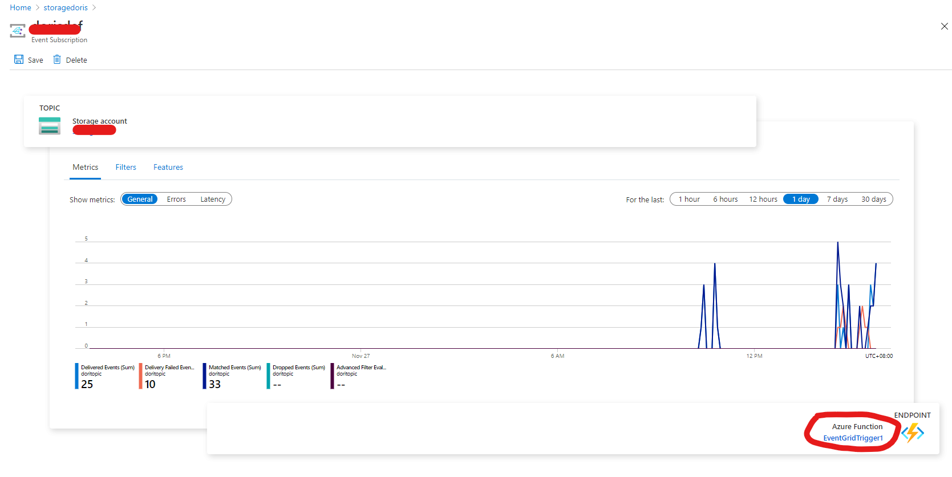Viewport: 952px width, 477px height.
Task: Set time range to 6 hours
Action: 726,199
